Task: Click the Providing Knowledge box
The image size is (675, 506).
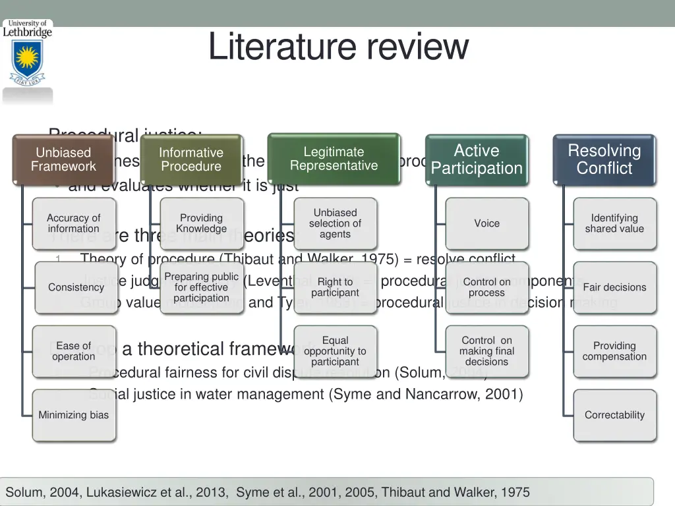Action: point(202,223)
